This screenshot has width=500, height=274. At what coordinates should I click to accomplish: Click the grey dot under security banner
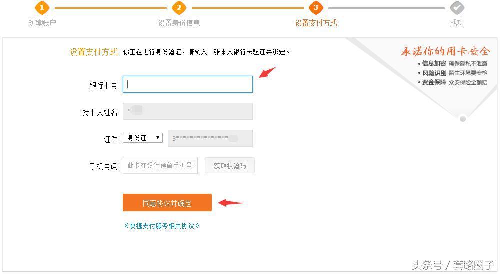(463, 119)
